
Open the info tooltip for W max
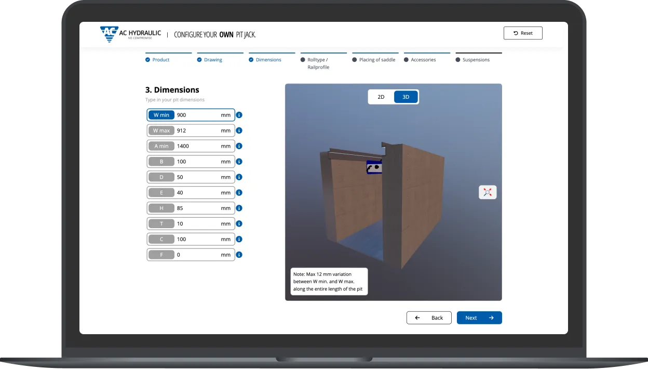(239, 130)
